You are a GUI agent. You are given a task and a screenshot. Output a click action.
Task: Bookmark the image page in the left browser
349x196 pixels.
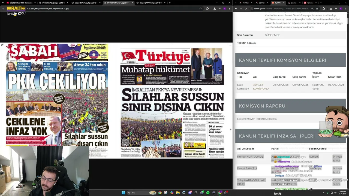(200, 8)
